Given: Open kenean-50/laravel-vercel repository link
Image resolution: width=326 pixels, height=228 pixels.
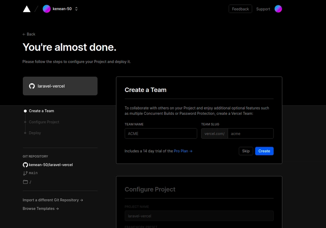Looking at the screenshot, I should point(51,164).
